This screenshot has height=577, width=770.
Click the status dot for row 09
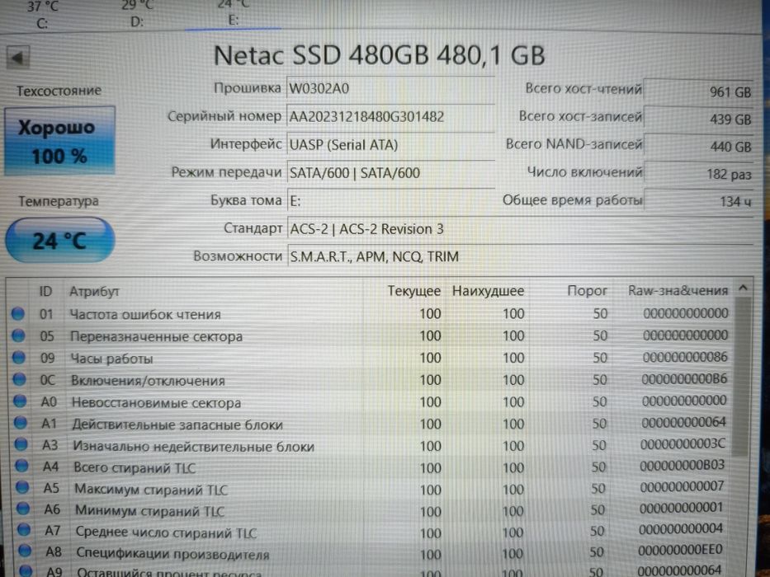pos(19,358)
